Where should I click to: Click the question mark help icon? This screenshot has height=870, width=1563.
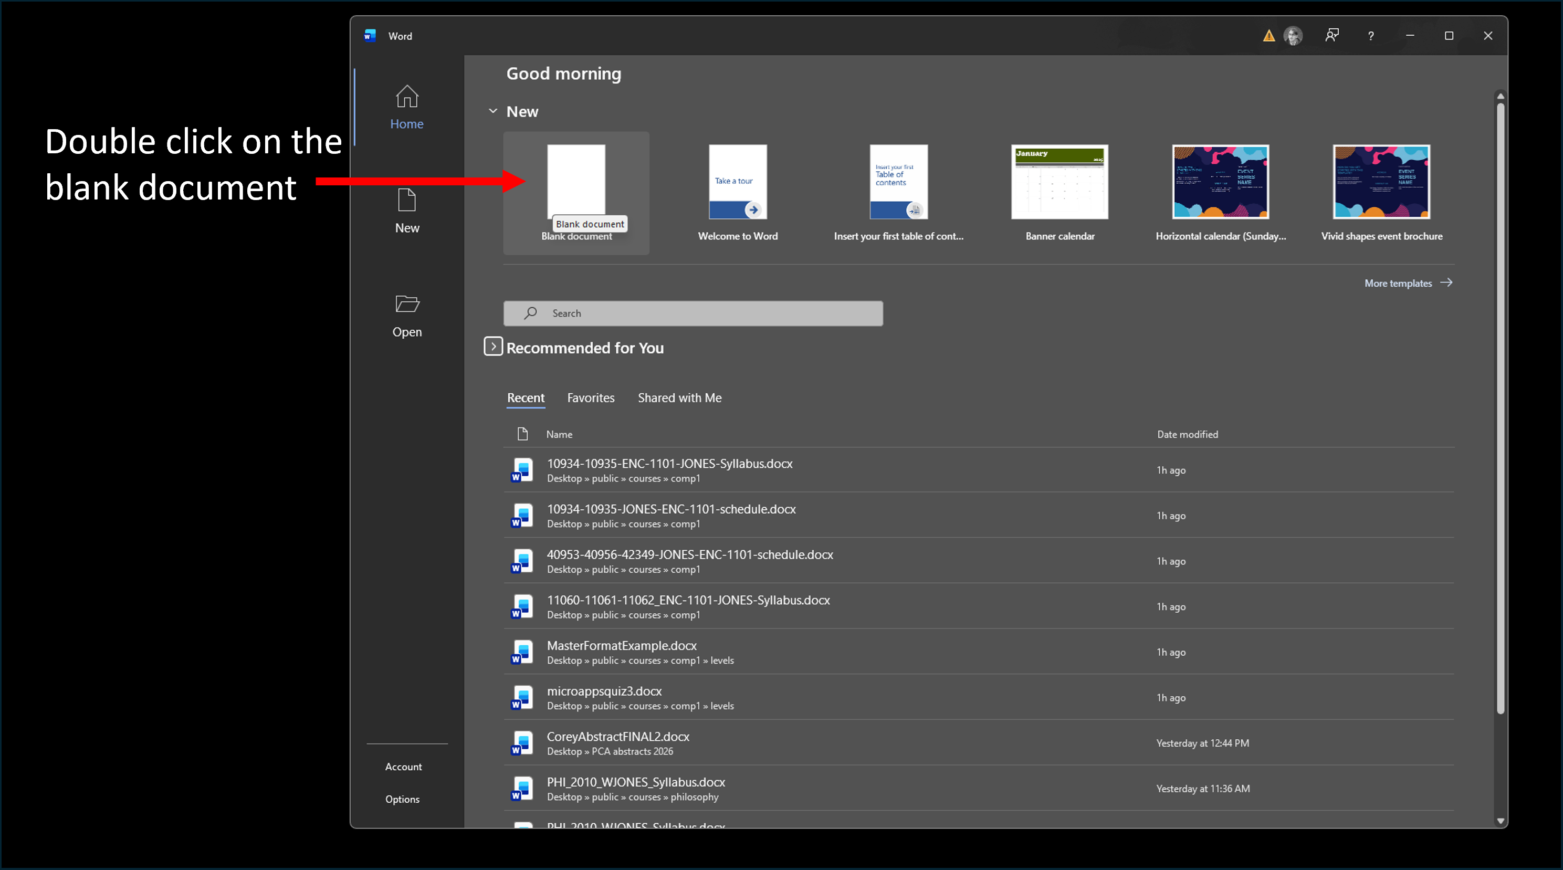(1371, 36)
